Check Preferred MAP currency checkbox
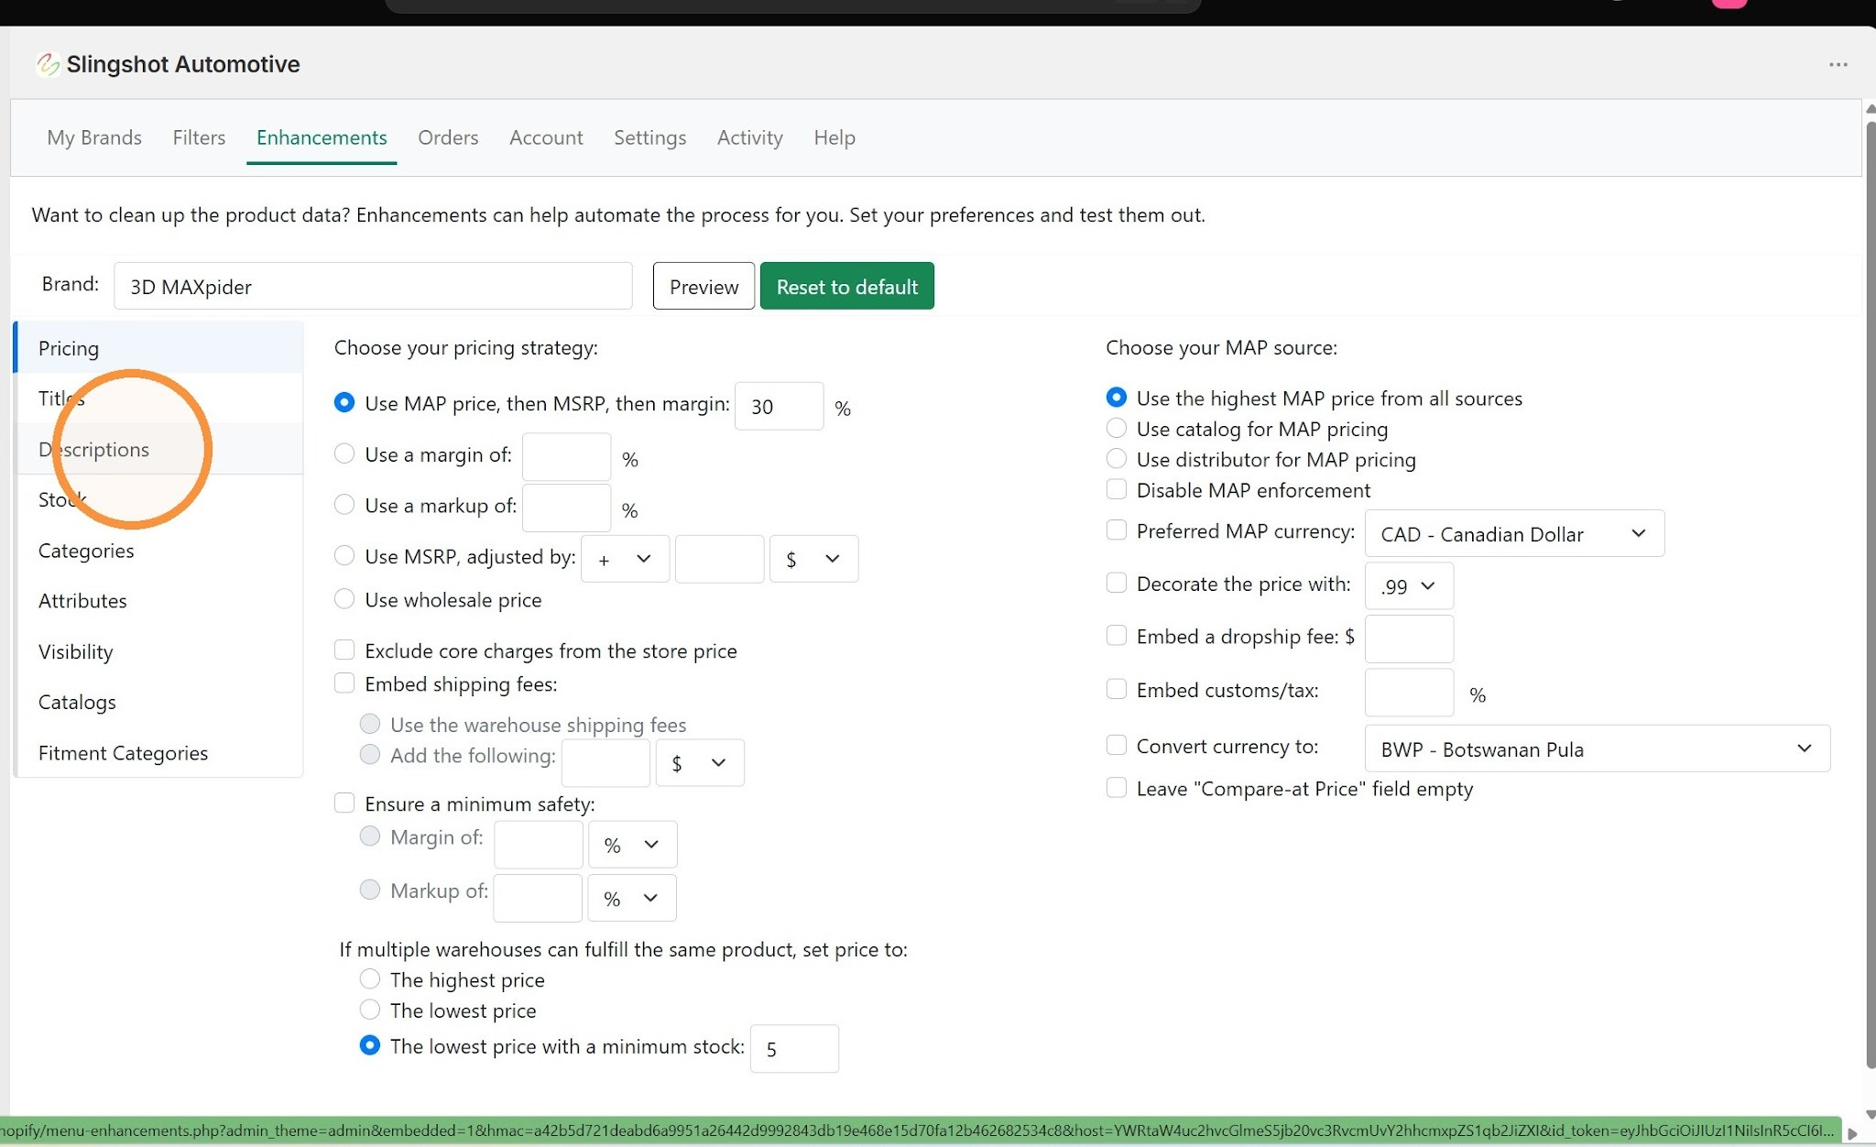This screenshot has height=1147, width=1876. pyautogui.click(x=1117, y=530)
